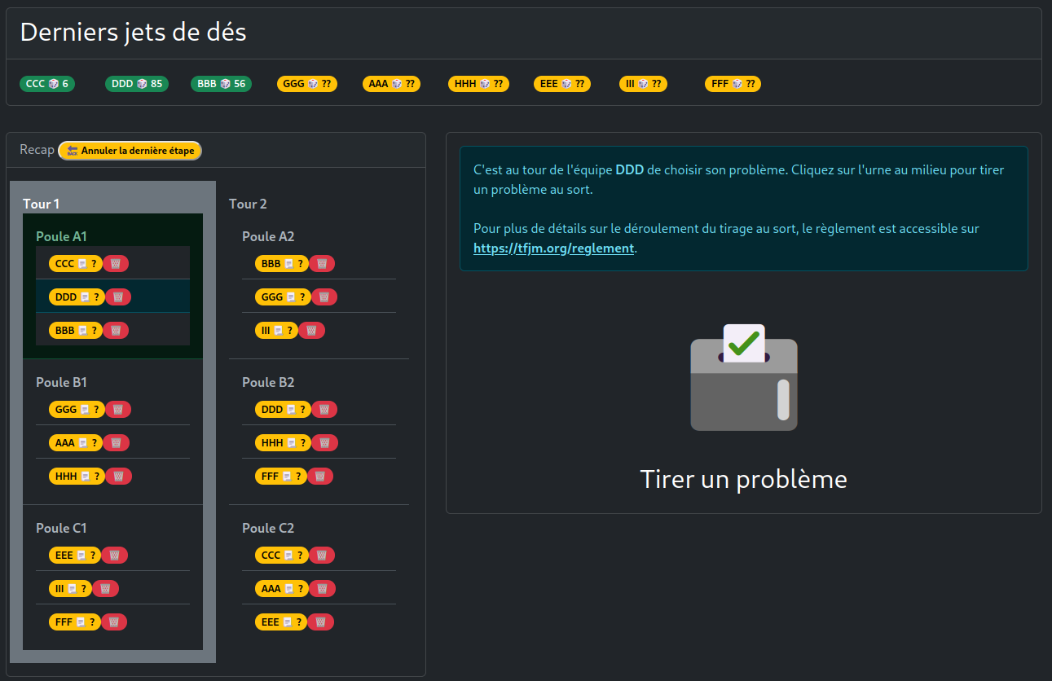Click the dice icon on the DDD 85 chip
The height and width of the screenshot is (681, 1052).
pos(141,83)
